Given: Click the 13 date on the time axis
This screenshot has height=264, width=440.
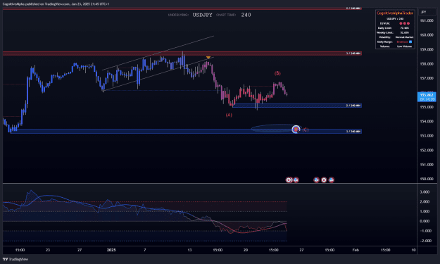Looking at the screenshot, I should [189, 250].
